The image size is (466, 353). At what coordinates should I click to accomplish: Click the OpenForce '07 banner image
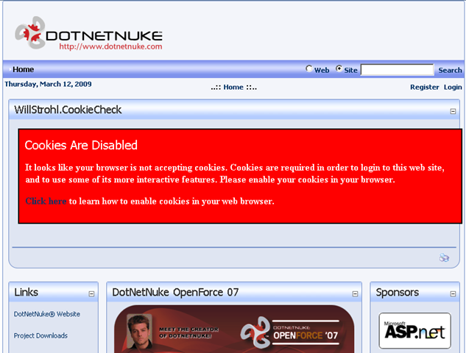[234, 329]
